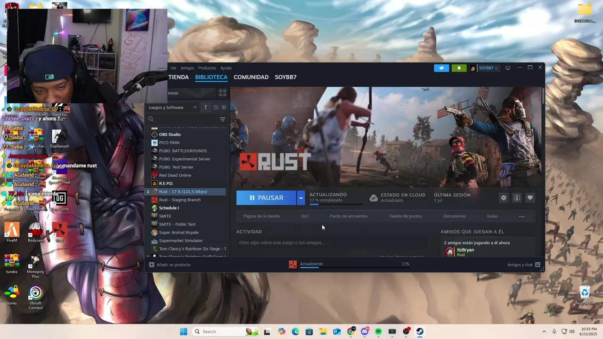Open the dropdown arrow beside PAUSAR
The height and width of the screenshot is (339, 603).
pos(301,198)
